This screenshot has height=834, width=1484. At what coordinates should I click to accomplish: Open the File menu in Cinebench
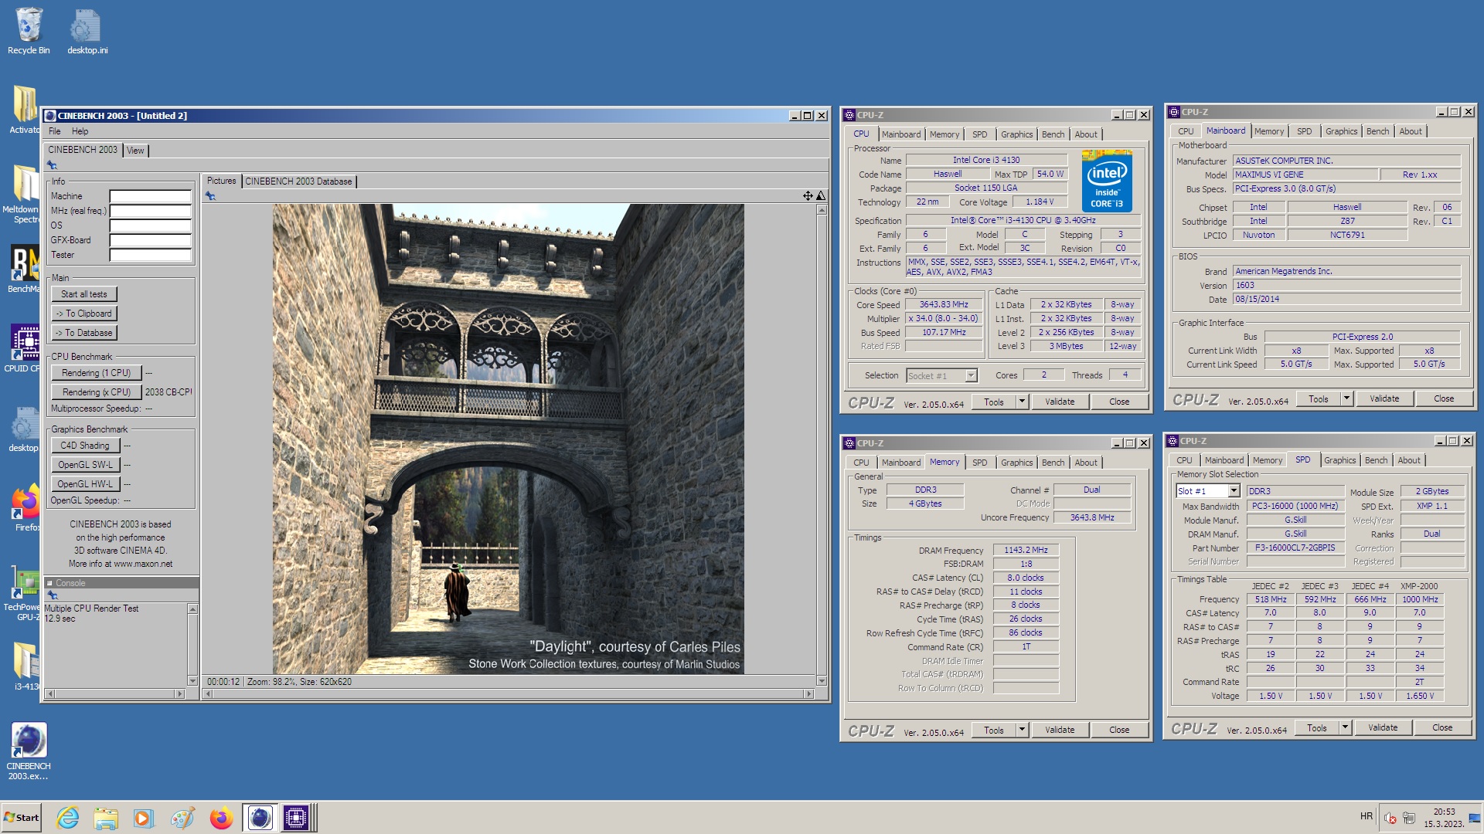click(54, 131)
